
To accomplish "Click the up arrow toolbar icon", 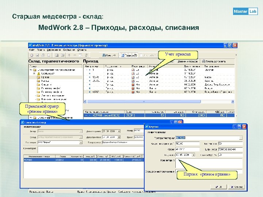I will click(x=69, y=55).
